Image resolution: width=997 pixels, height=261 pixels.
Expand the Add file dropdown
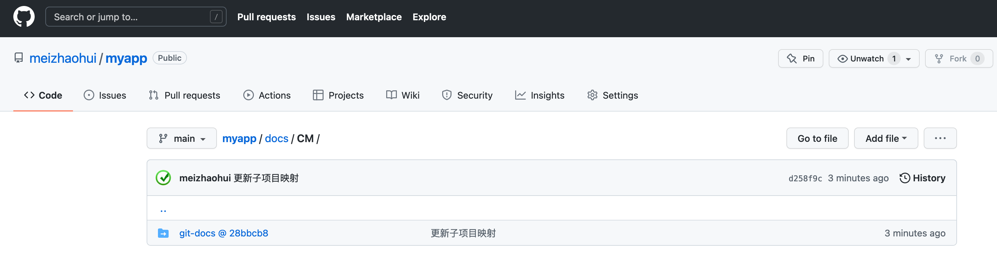click(885, 138)
